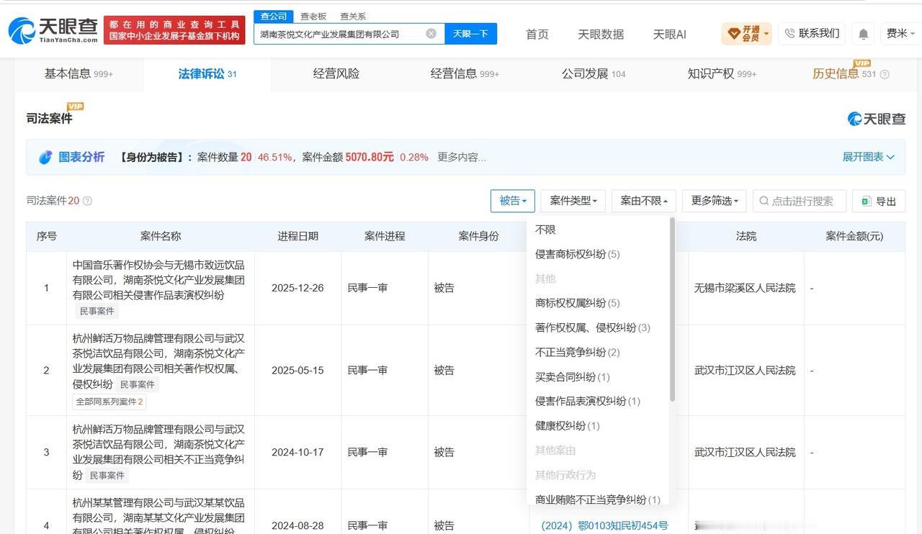Click date 2025-05-15 cell
922x534 pixels.
tap(297, 370)
